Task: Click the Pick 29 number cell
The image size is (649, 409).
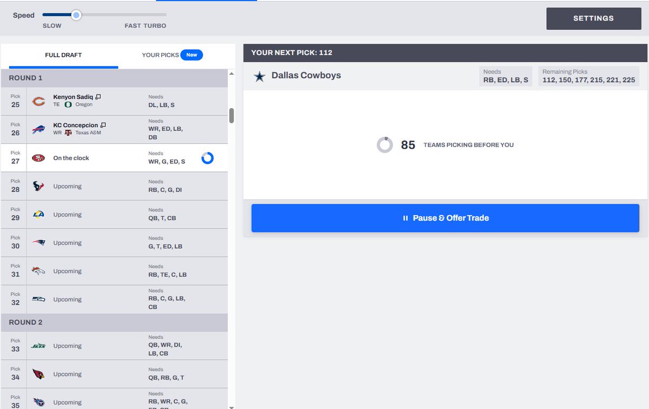Action: 15,214
